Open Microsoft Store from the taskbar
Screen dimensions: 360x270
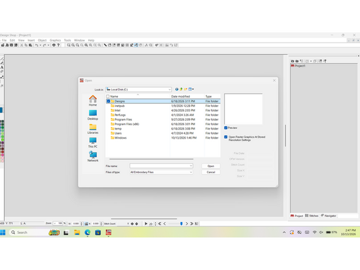(98, 232)
